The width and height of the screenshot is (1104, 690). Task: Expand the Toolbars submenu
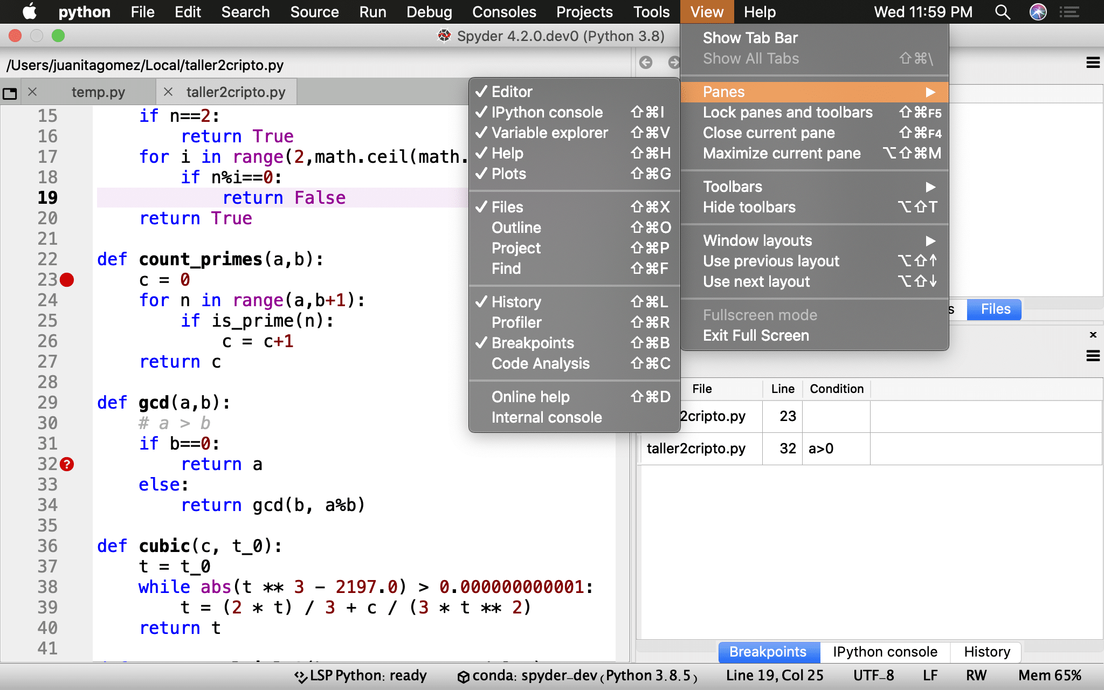click(815, 187)
